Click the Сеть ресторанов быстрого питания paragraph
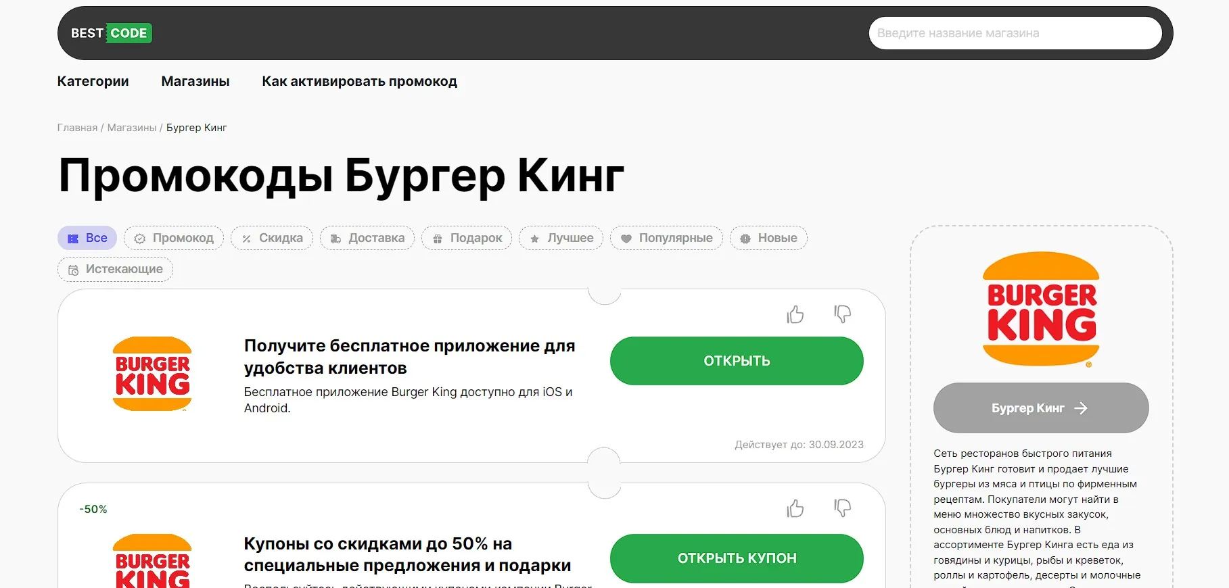 click(x=1037, y=517)
